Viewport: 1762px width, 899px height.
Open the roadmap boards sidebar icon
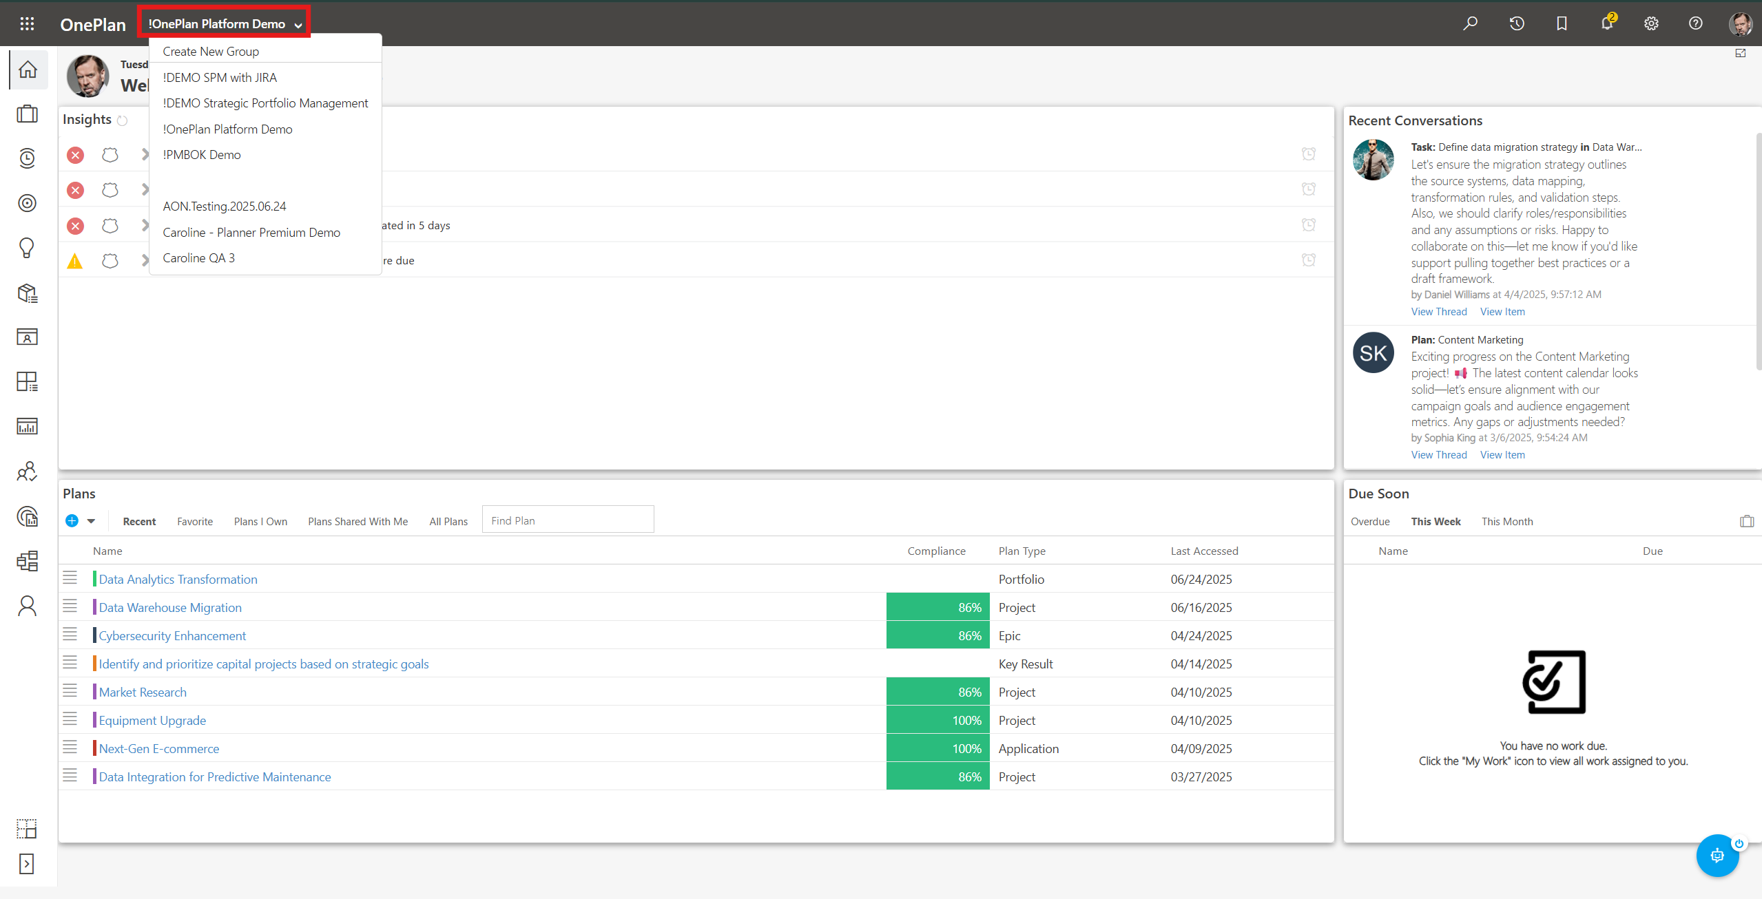pyautogui.click(x=28, y=561)
